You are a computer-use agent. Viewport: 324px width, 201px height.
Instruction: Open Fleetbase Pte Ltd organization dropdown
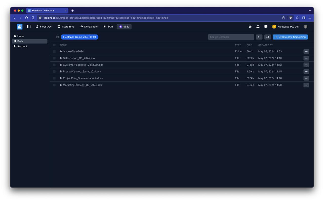click(x=286, y=27)
